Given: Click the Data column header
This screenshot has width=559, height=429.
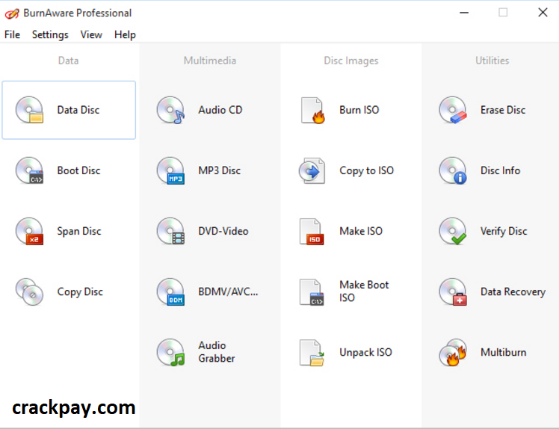Looking at the screenshot, I should tap(69, 61).
